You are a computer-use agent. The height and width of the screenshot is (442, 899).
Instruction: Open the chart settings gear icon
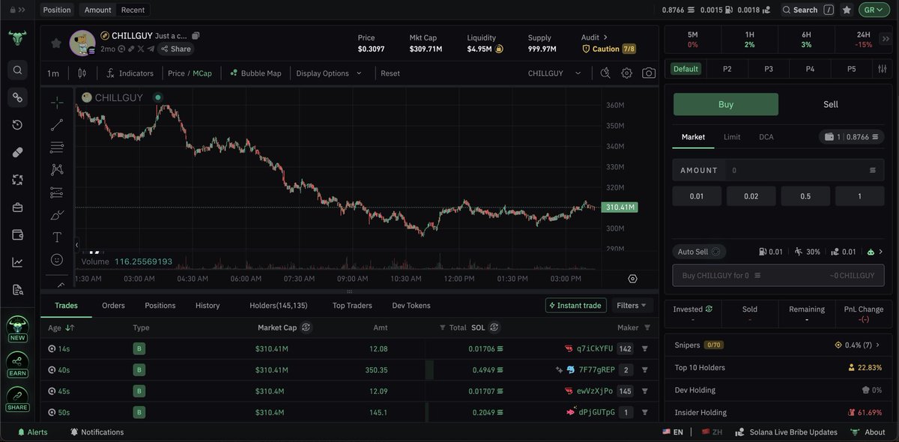627,73
